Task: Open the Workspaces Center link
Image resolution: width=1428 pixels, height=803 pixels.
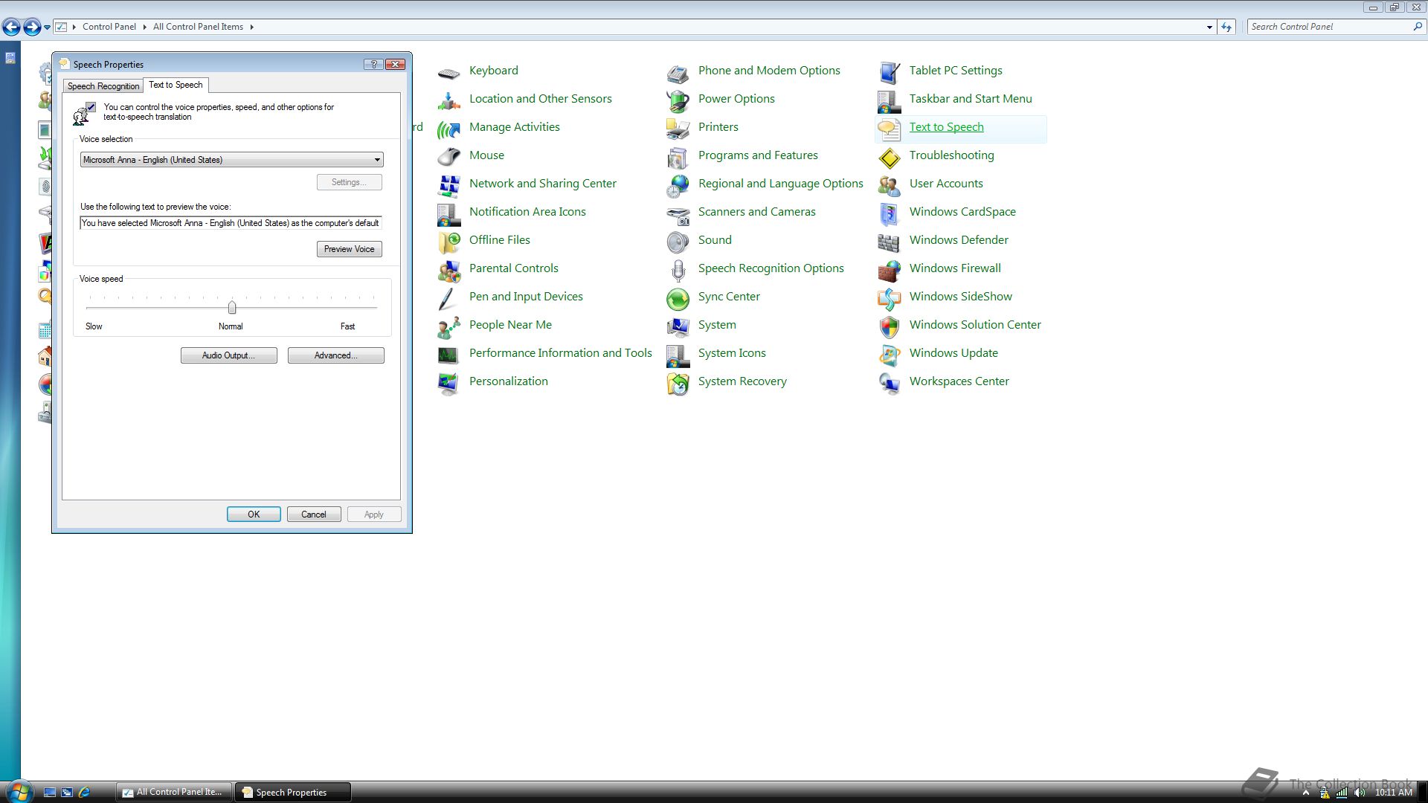Action: pyautogui.click(x=959, y=381)
